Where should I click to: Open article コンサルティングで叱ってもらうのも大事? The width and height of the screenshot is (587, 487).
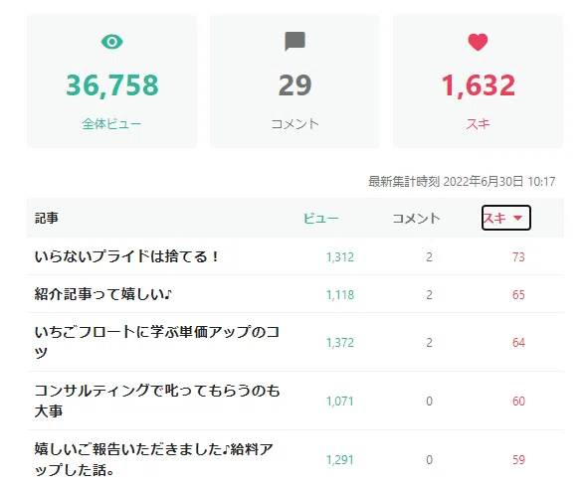pyautogui.click(x=157, y=401)
